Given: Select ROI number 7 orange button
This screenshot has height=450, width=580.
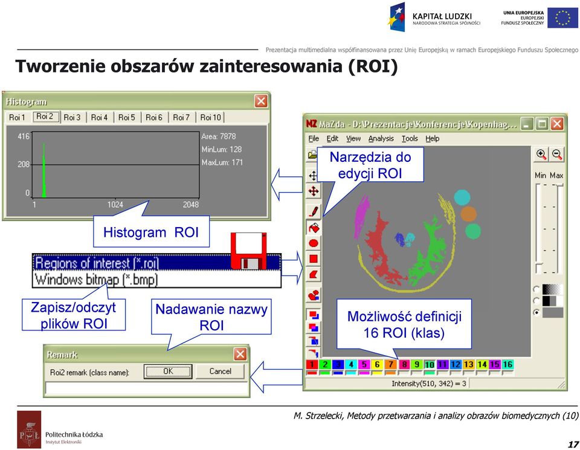Looking at the screenshot, I should tap(390, 365).
